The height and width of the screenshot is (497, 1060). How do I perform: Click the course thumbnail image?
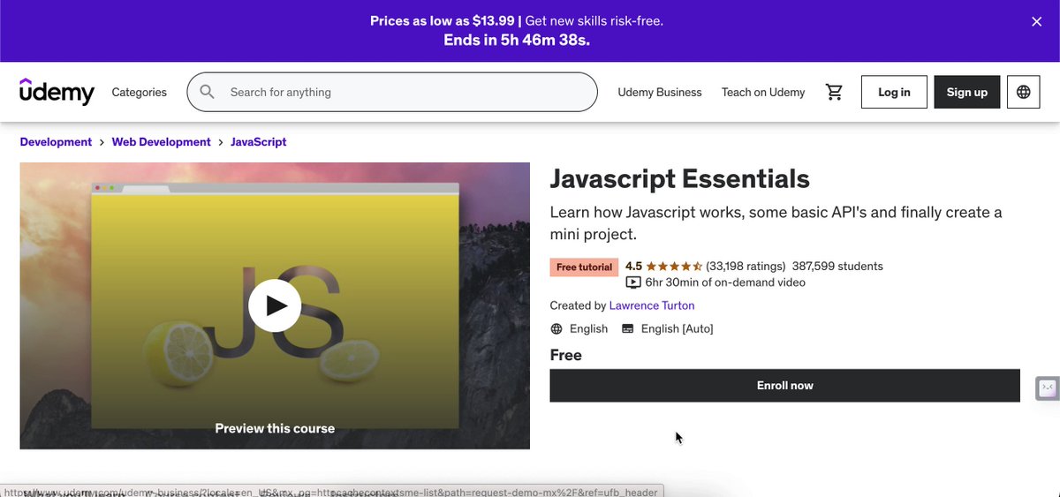pos(275,305)
